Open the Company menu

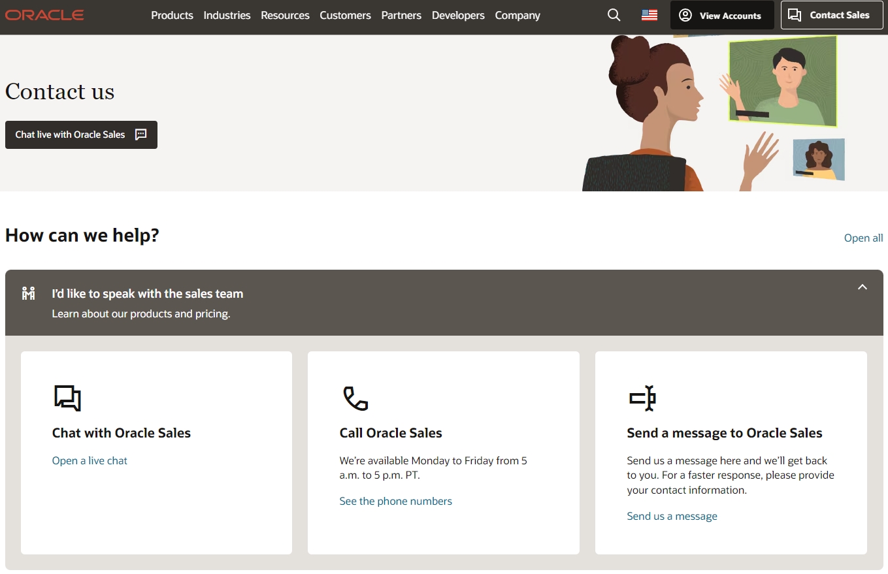pyautogui.click(x=518, y=15)
